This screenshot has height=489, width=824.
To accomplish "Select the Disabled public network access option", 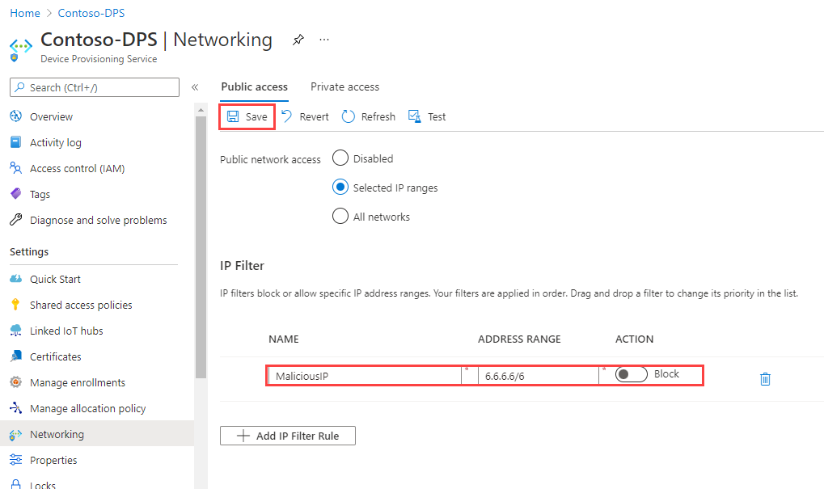I will (x=340, y=158).
